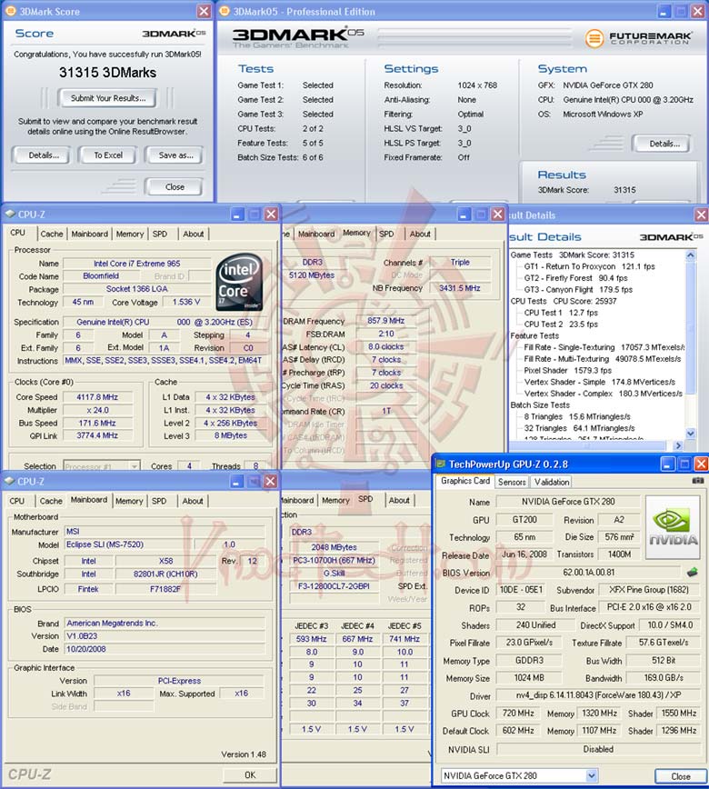Minimize the TechPowerUp GPU-Z window
This screenshot has width=709, height=789.
point(667,464)
